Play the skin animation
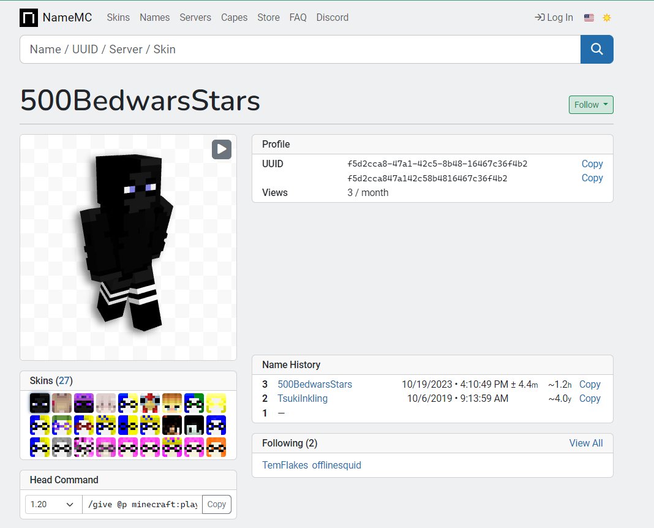Screen dimensions: 654x528 pyautogui.click(x=222, y=149)
